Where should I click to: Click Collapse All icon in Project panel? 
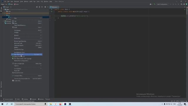[42, 7]
